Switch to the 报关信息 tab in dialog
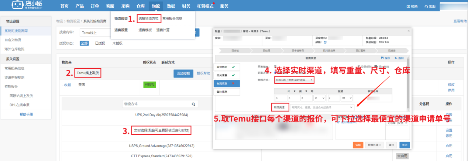This screenshot has width=468, height=161. [227, 75]
